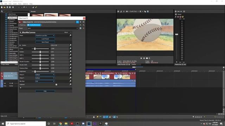Image resolution: width=225 pixels, height=126 pixels.
Task: Save the current FX preset (disk icon)
Action: (81, 28)
